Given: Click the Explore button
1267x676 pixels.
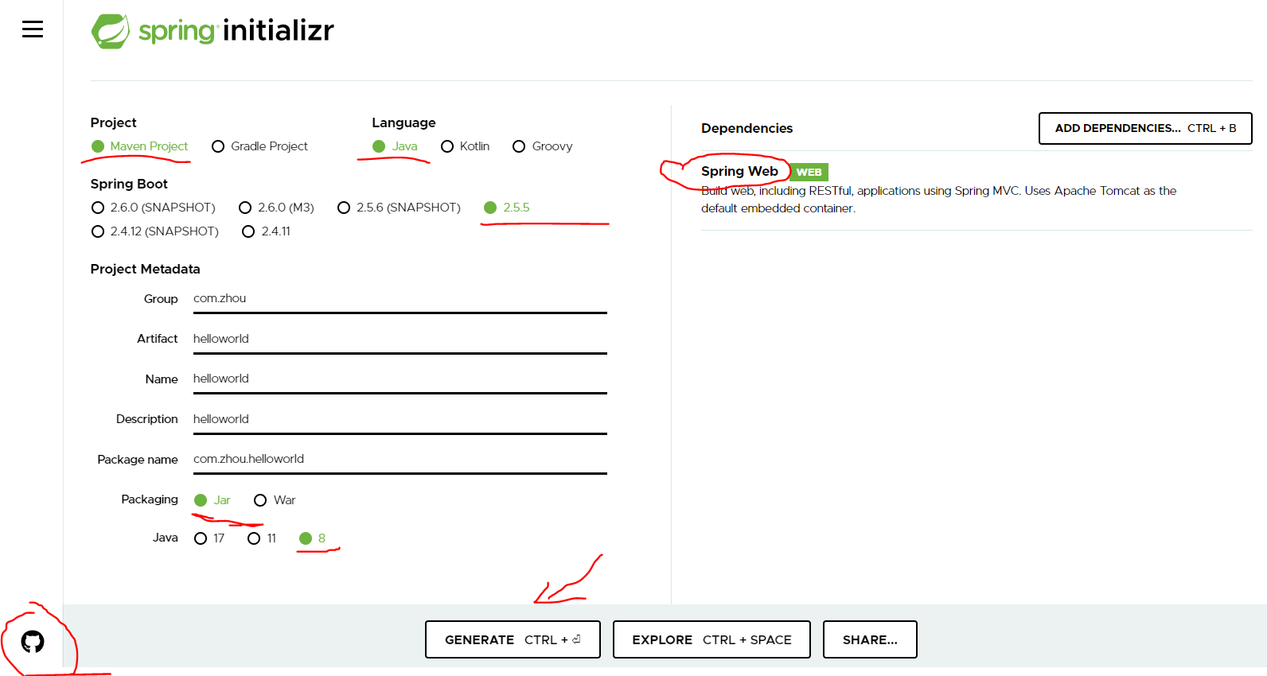Looking at the screenshot, I should click(711, 639).
